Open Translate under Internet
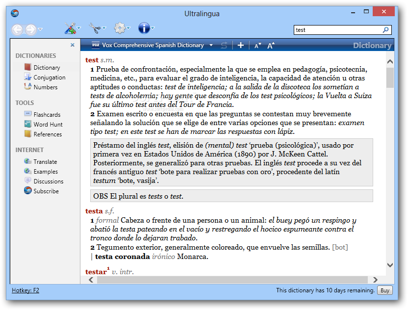The width and height of the screenshot is (408, 310). 45,162
